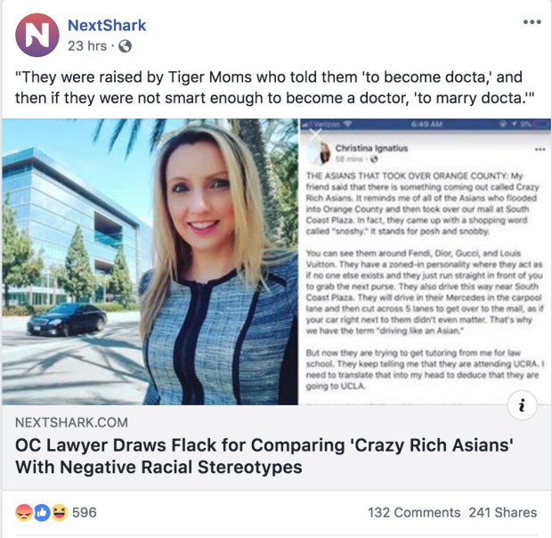Open the NextShark page name link
The width and height of the screenshot is (552, 538).
[x=108, y=25]
